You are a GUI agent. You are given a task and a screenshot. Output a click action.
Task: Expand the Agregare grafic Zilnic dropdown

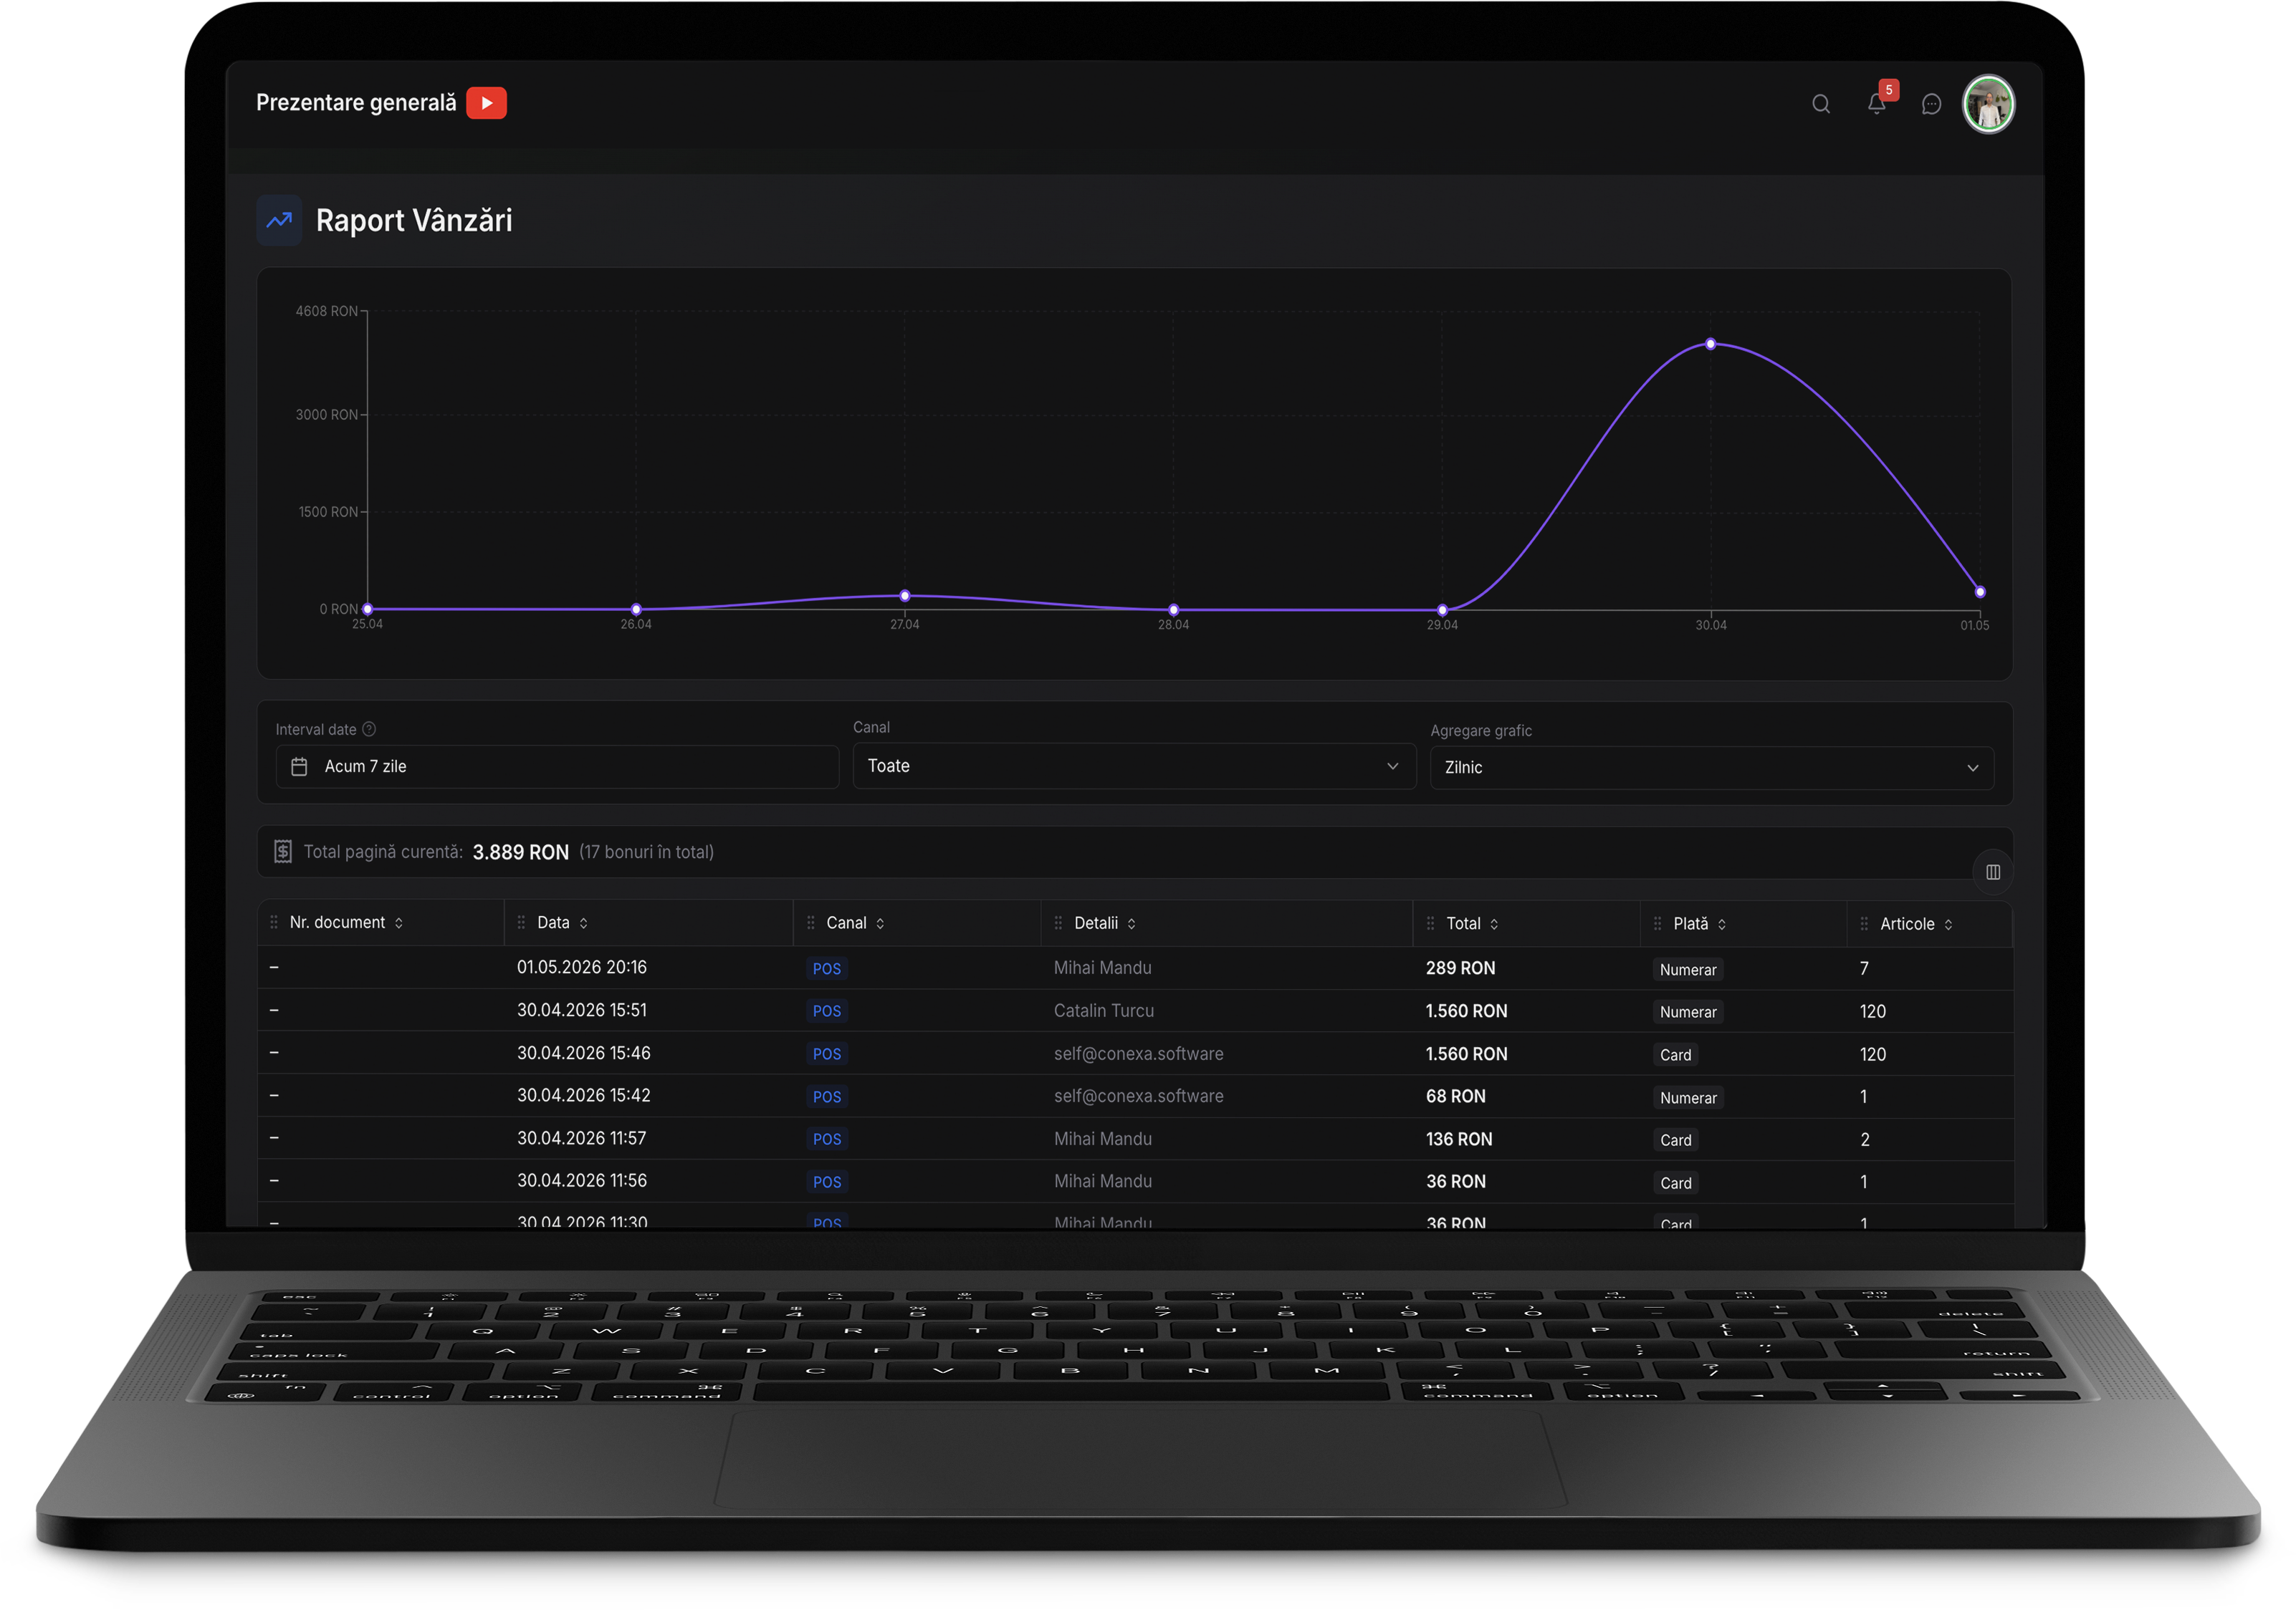click(x=1711, y=768)
